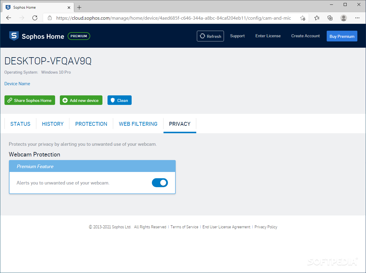Click the Windows 10 Pro operating system text
Viewport: 366px width, 273px height.
[x=56, y=72]
